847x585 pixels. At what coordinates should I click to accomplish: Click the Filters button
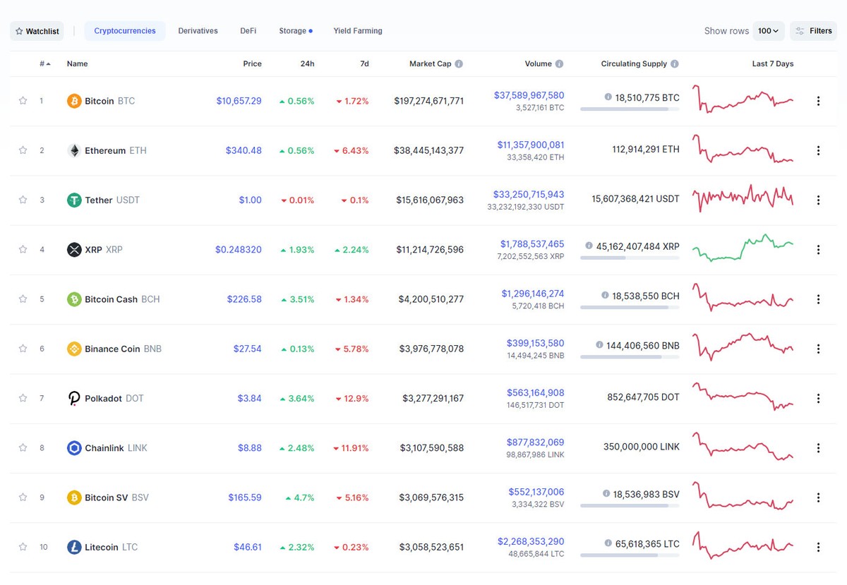click(x=813, y=30)
